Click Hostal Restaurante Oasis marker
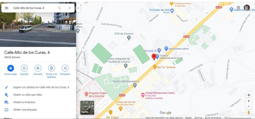Image resolution: width=255 pixels, height=119 pixels. coord(143,95)
